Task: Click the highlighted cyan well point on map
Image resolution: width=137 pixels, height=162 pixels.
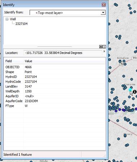Action: [x=130, y=90]
